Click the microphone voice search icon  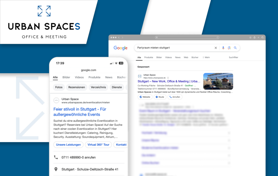[223, 48]
